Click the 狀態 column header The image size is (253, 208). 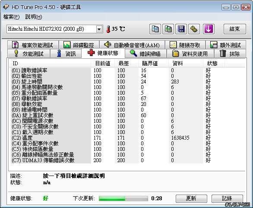pos(214,64)
